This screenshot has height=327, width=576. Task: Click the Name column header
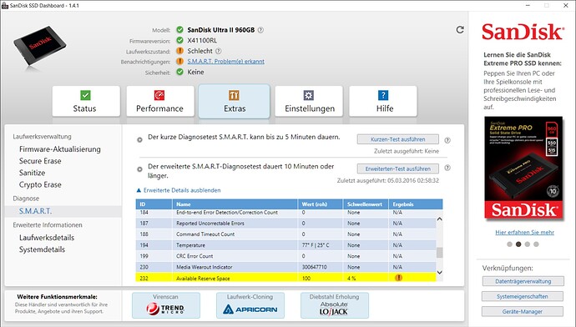click(235, 204)
